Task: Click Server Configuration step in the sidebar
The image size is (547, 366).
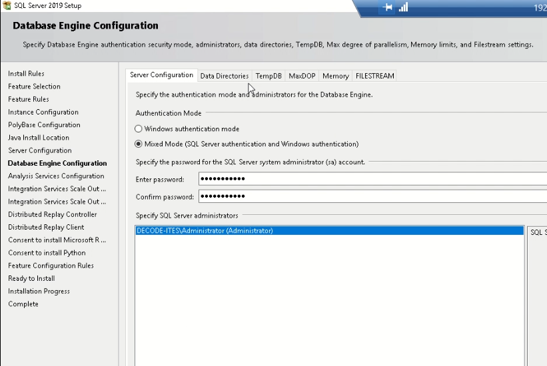Action: [40, 150]
